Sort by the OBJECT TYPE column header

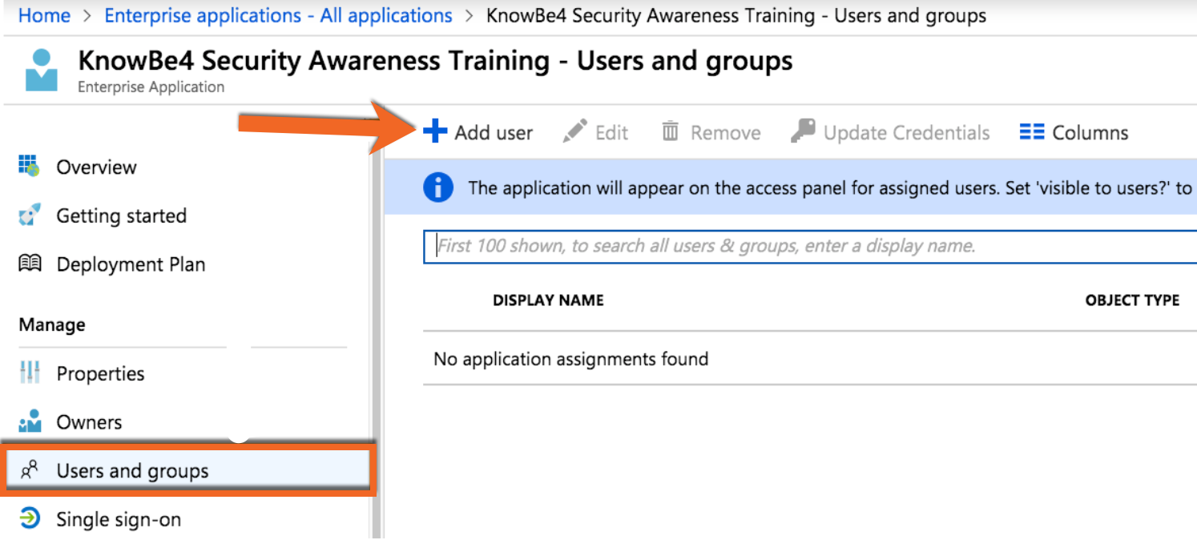coord(1132,300)
